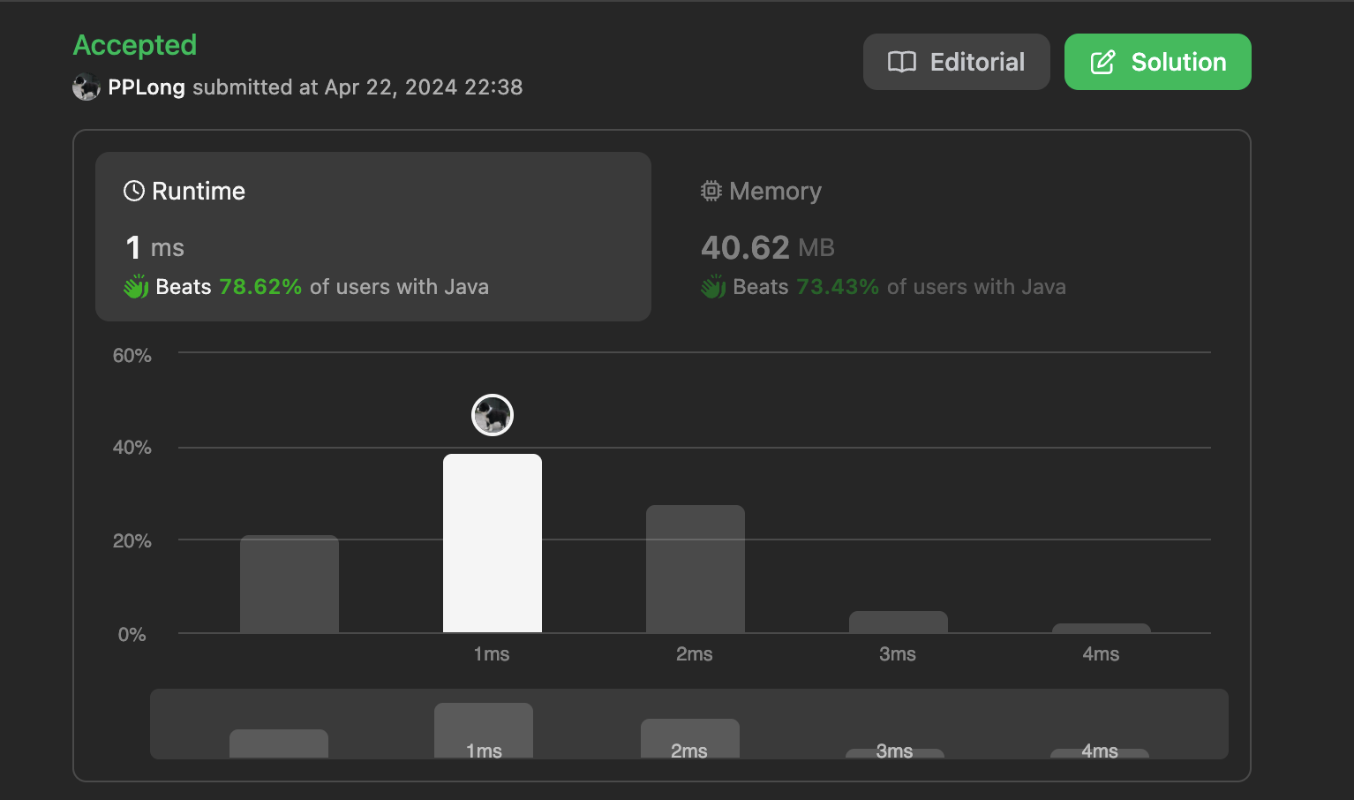Click the 2ms x-axis label below the chart
This screenshot has width=1354, height=800.
click(695, 654)
